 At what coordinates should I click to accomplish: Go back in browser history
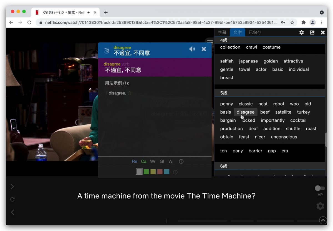coord(11,22)
